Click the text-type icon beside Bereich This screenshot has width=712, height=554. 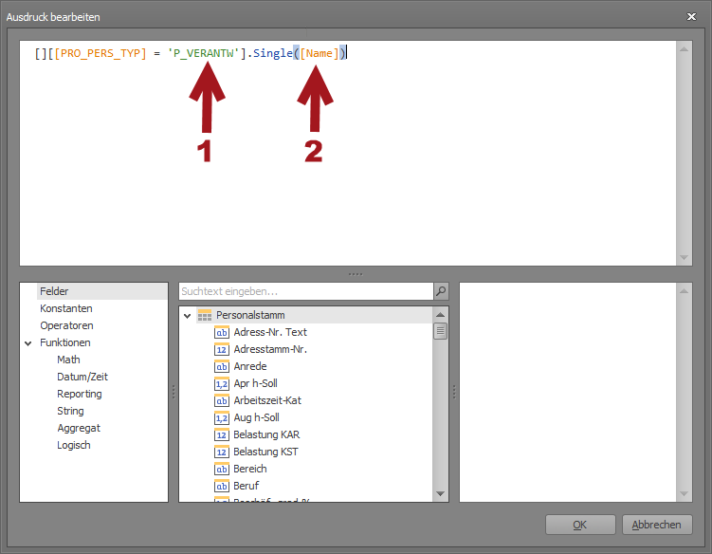222,469
